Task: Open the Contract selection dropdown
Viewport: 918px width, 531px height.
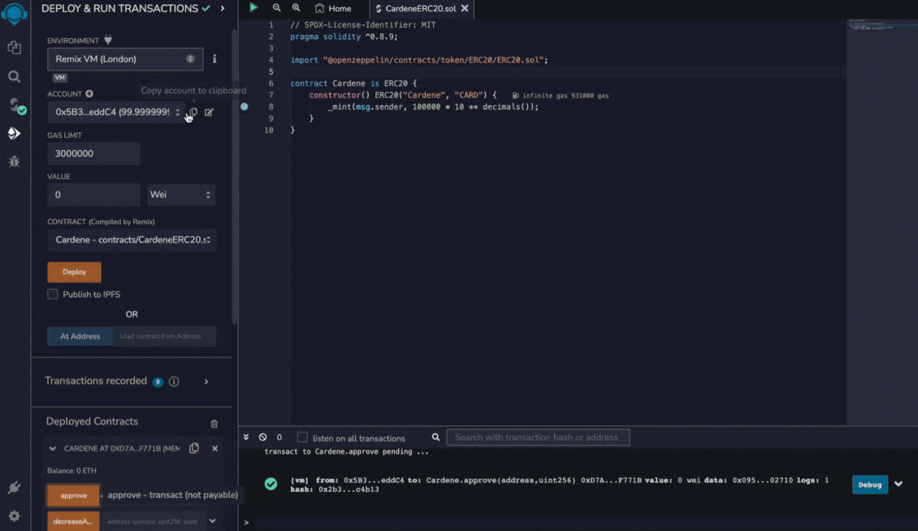Action: tap(132, 240)
